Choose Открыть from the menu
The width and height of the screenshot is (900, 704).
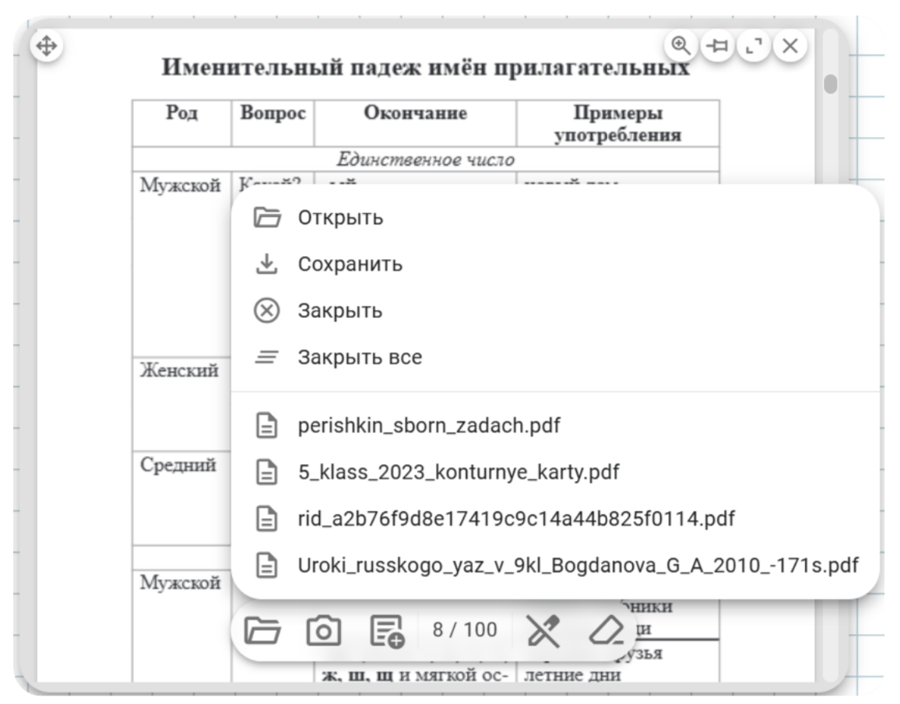tap(555, 217)
